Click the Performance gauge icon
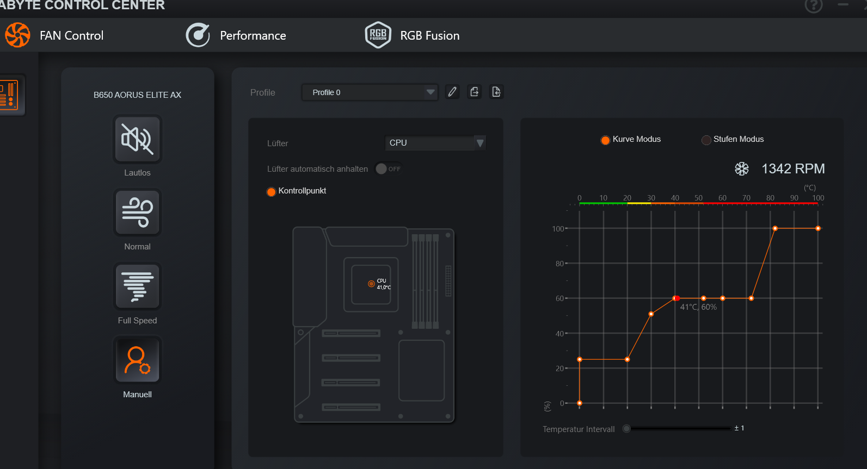Viewport: 867px width, 469px height. [x=198, y=35]
